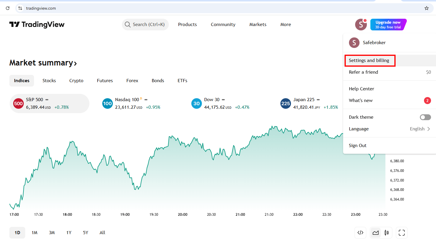Image resolution: width=436 pixels, height=252 pixels.
Task: Click the 6,380.00 price axis label
Action: point(397,161)
